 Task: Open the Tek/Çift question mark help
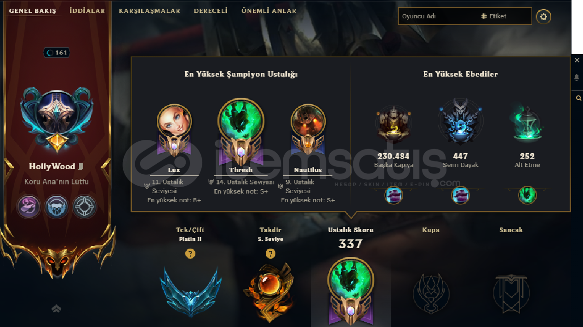[x=190, y=254]
